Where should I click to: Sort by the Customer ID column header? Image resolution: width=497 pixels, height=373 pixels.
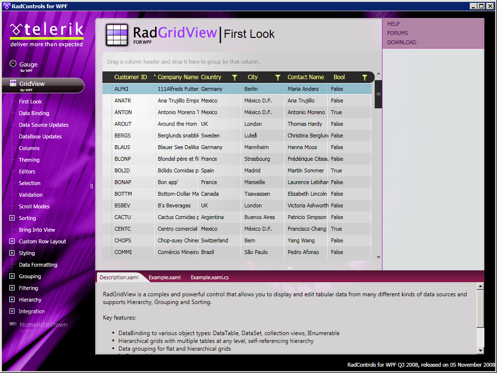click(131, 77)
